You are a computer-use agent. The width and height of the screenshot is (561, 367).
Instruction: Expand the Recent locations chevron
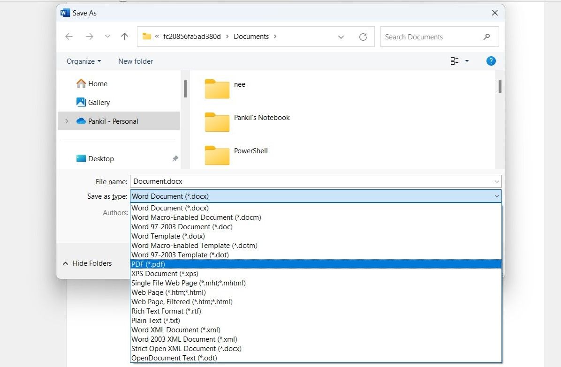pos(107,37)
